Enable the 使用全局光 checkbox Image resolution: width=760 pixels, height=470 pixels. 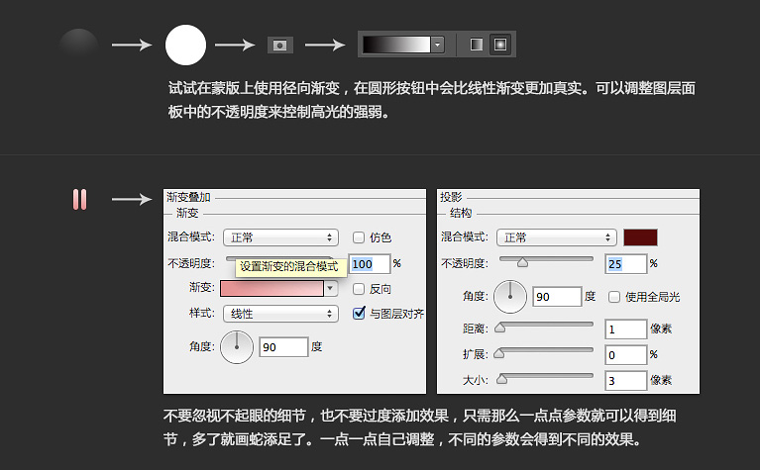click(614, 297)
